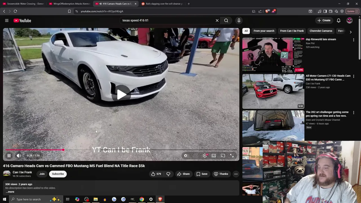Close the 416 Camaro Heads Cam tab
The height and width of the screenshot is (203, 361).
click(x=135, y=4)
